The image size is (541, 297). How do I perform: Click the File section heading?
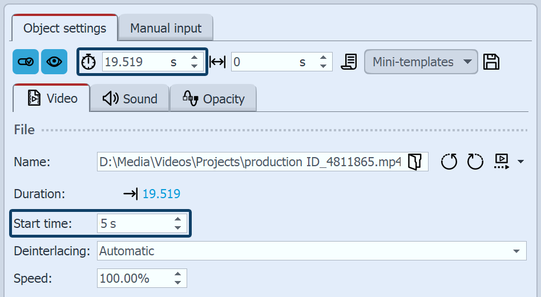pyautogui.click(x=24, y=130)
